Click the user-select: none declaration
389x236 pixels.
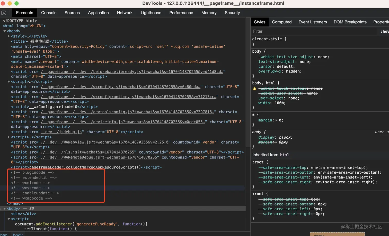tap(279, 98)
